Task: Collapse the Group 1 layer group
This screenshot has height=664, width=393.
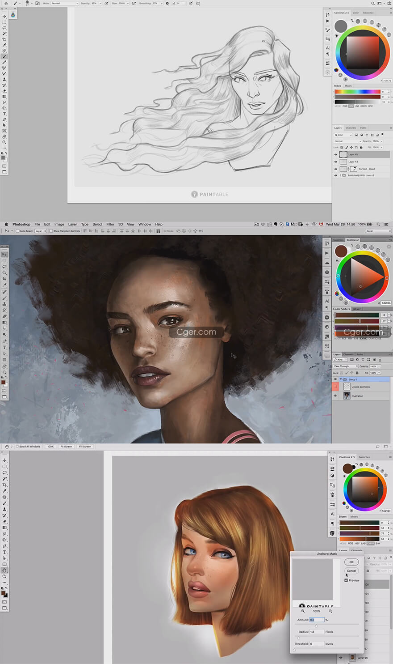Action: coord(340,379)
